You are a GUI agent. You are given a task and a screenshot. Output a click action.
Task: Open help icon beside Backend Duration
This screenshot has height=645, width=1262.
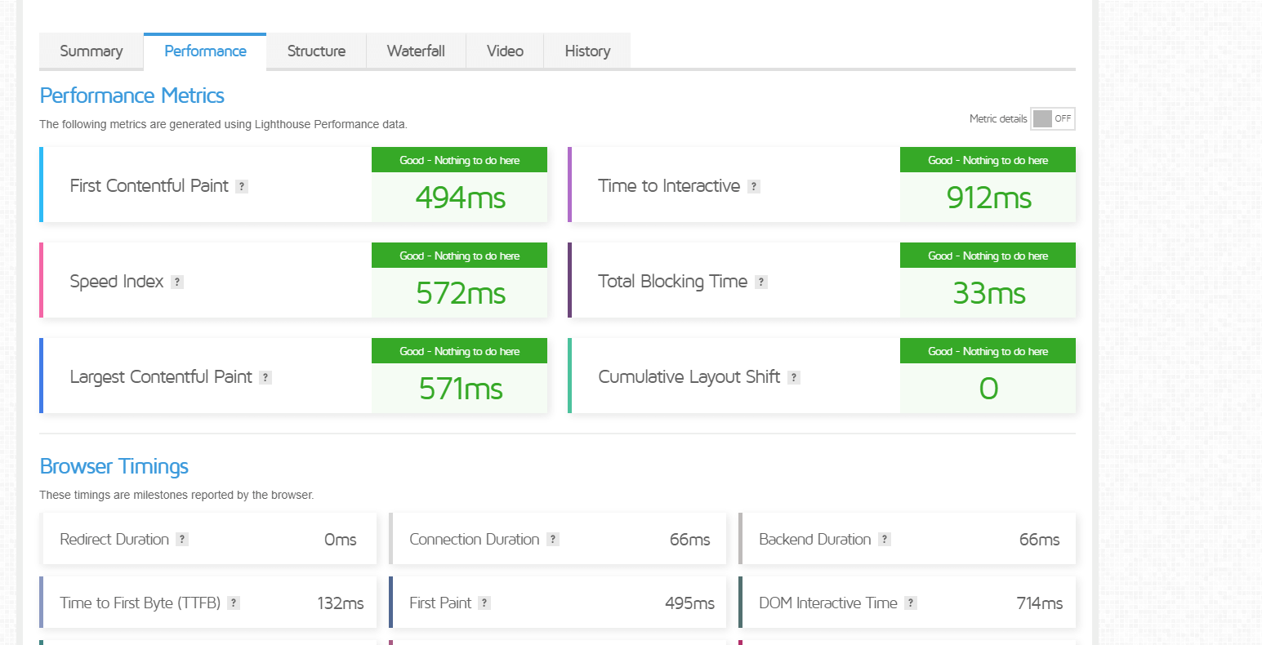tap(885, 539)
